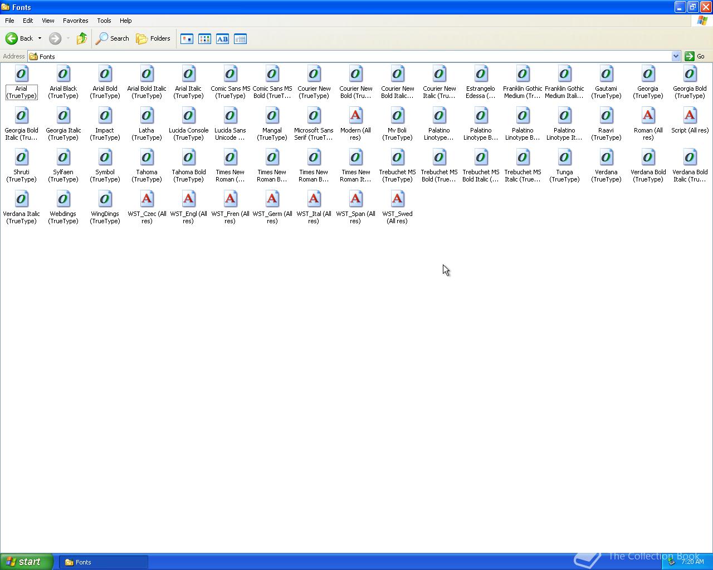
Task: Open the Search pane
Action: tap(113, 38)
